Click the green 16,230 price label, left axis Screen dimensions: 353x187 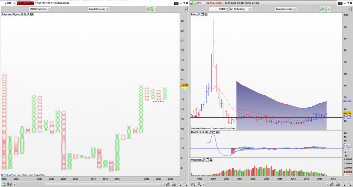[x=184, y=89]
